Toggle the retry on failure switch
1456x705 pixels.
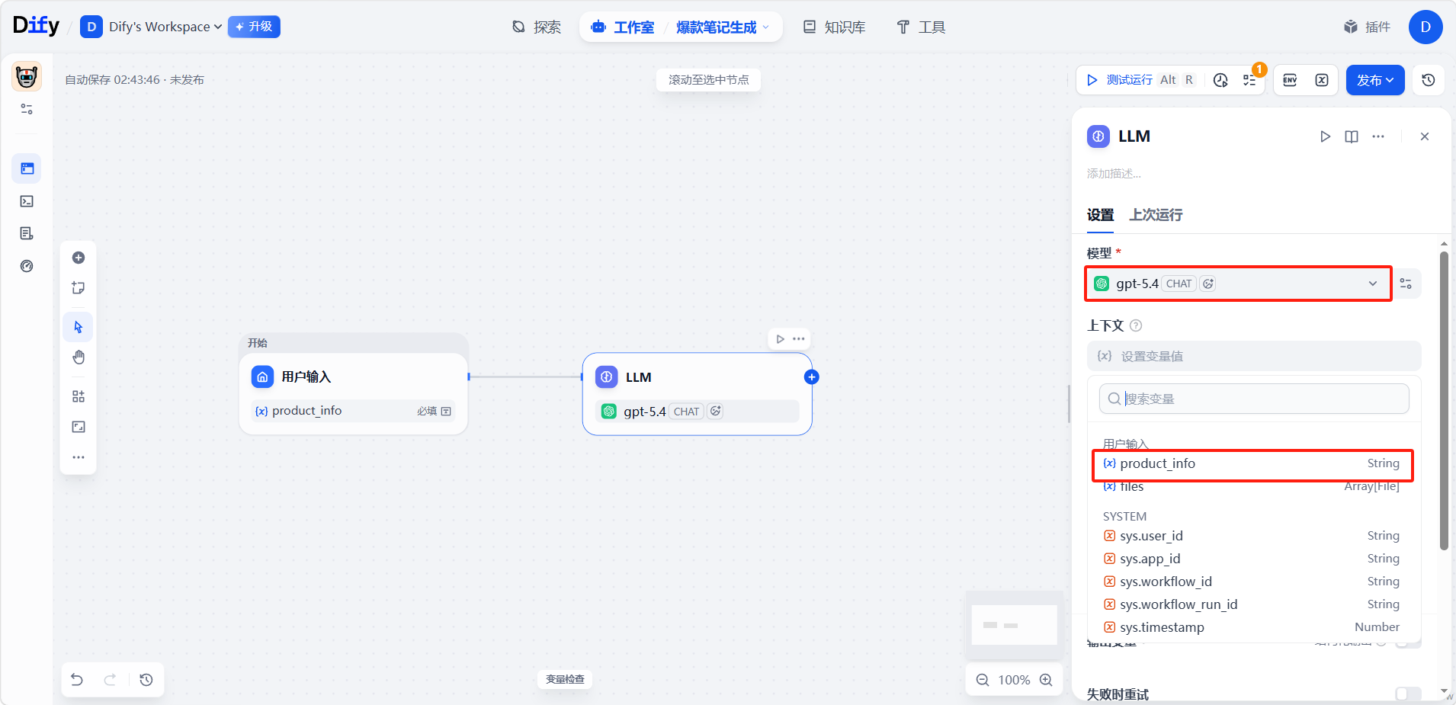coord(1407,694)
